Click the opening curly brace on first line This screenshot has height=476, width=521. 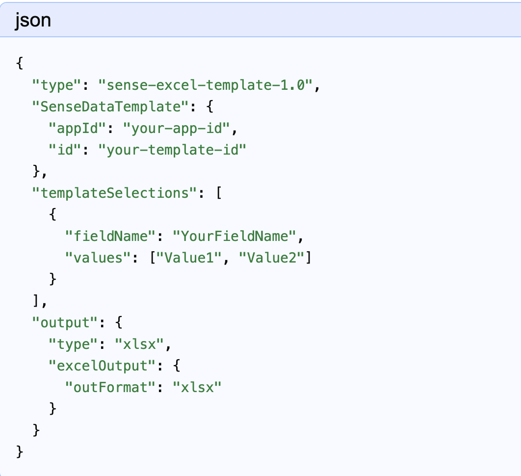[x=20, y=63]
